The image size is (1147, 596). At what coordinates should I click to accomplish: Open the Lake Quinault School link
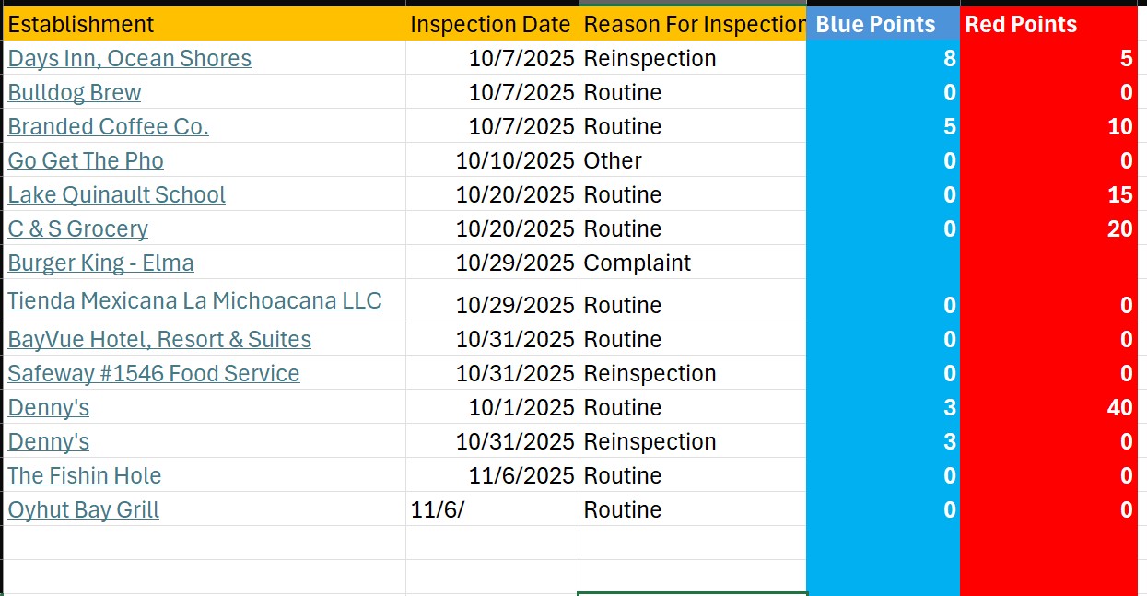116,195
